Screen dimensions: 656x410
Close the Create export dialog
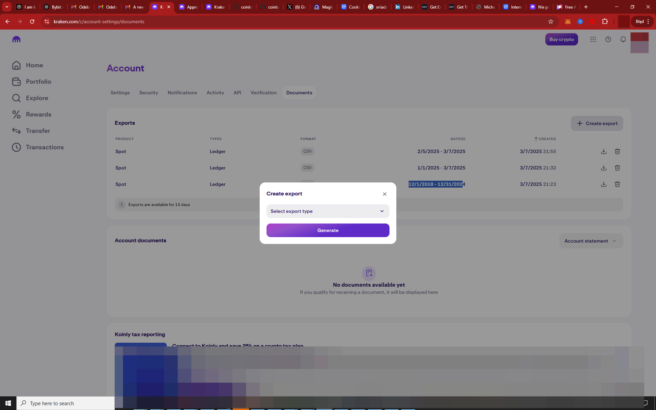point(385,194)
